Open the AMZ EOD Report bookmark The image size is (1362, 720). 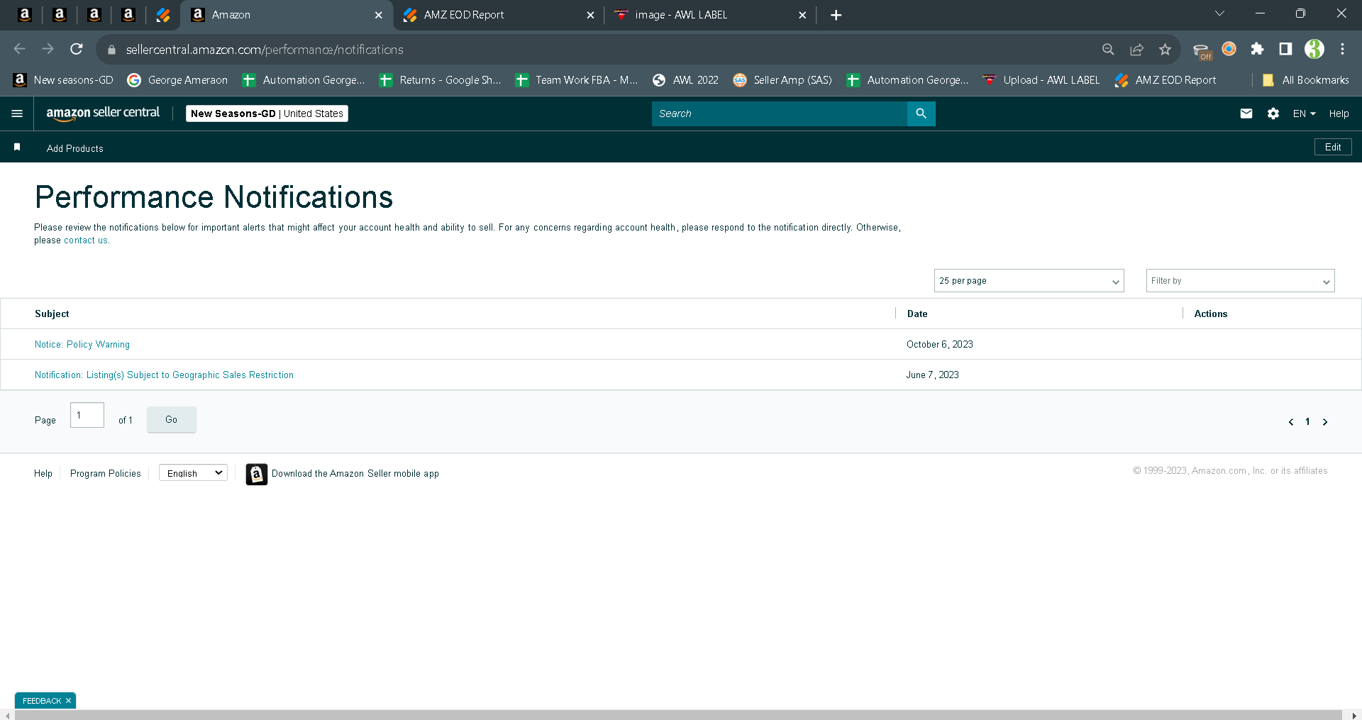[x=1165, y=80]
